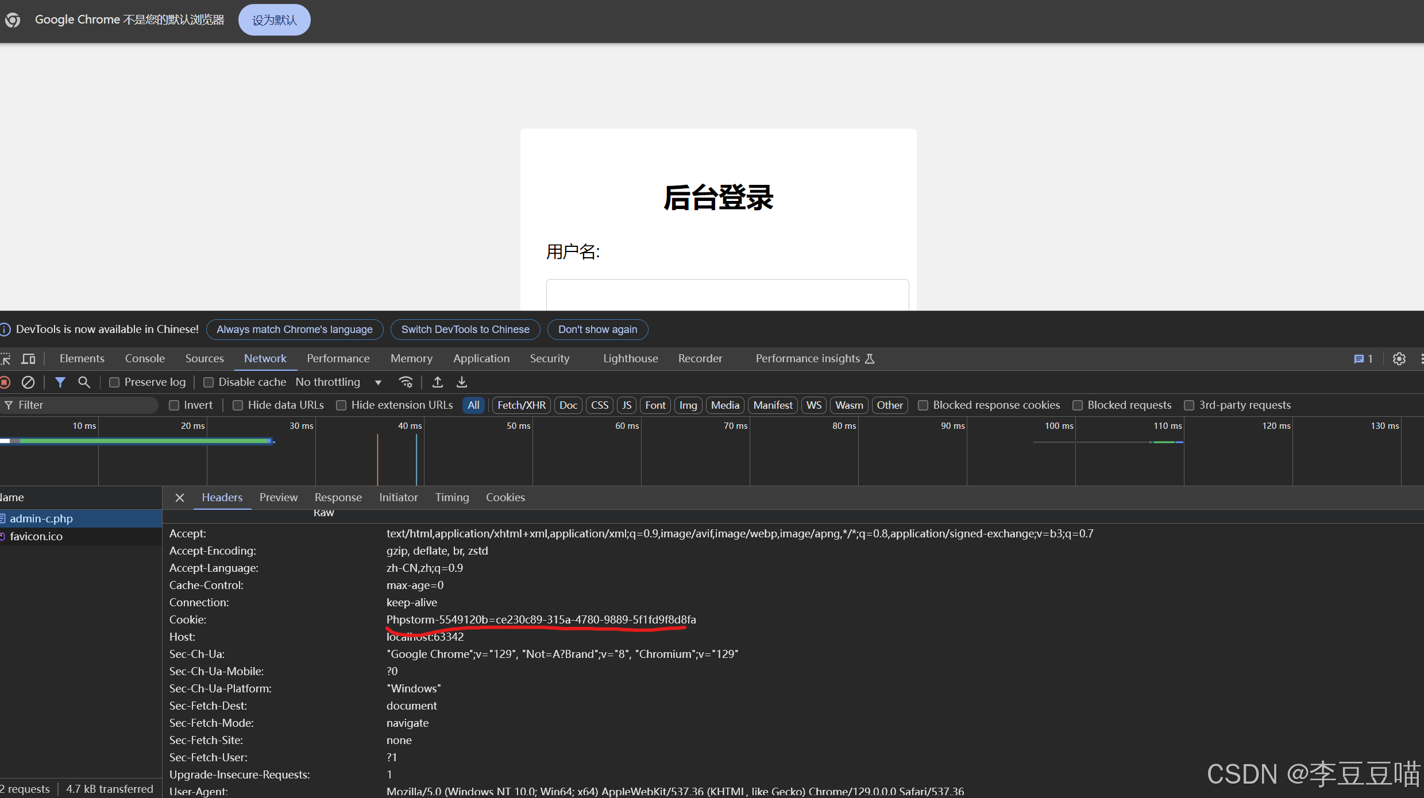The width and height of the screenshot is (1424, 798).
Task: Export network log as HAR
Action: click(x=461, y=382)
